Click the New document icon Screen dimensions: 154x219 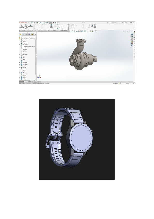[34, 23]
